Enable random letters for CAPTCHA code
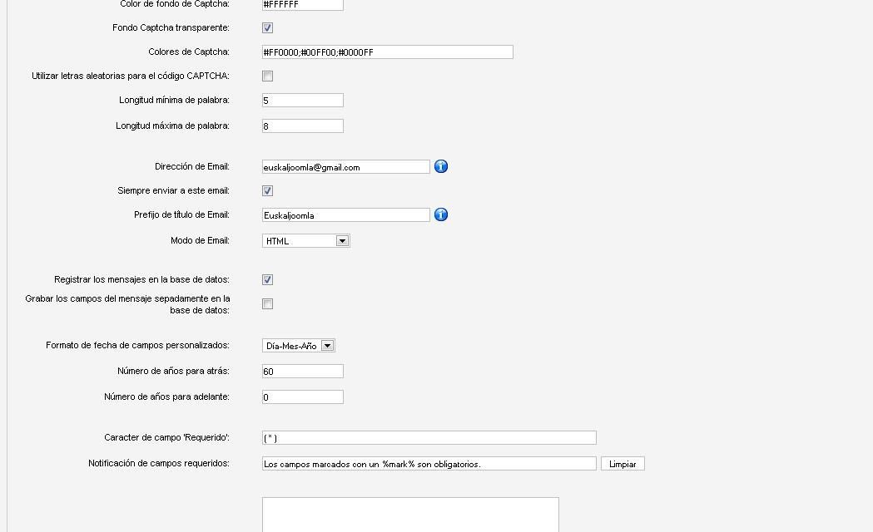 tap(267, 76)
